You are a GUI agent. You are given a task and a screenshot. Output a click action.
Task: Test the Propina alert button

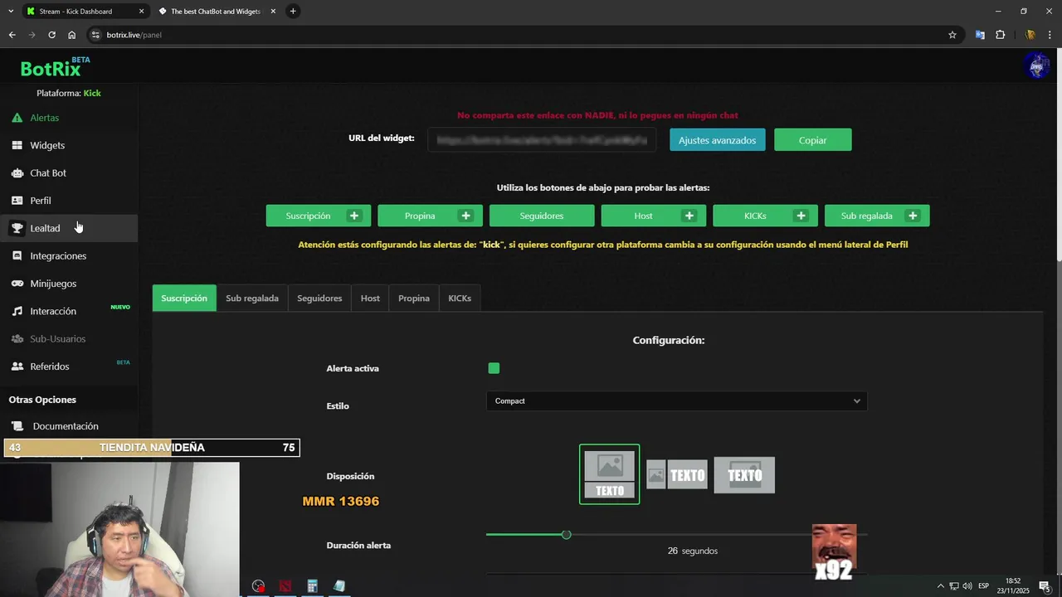(x=430, y=216)
